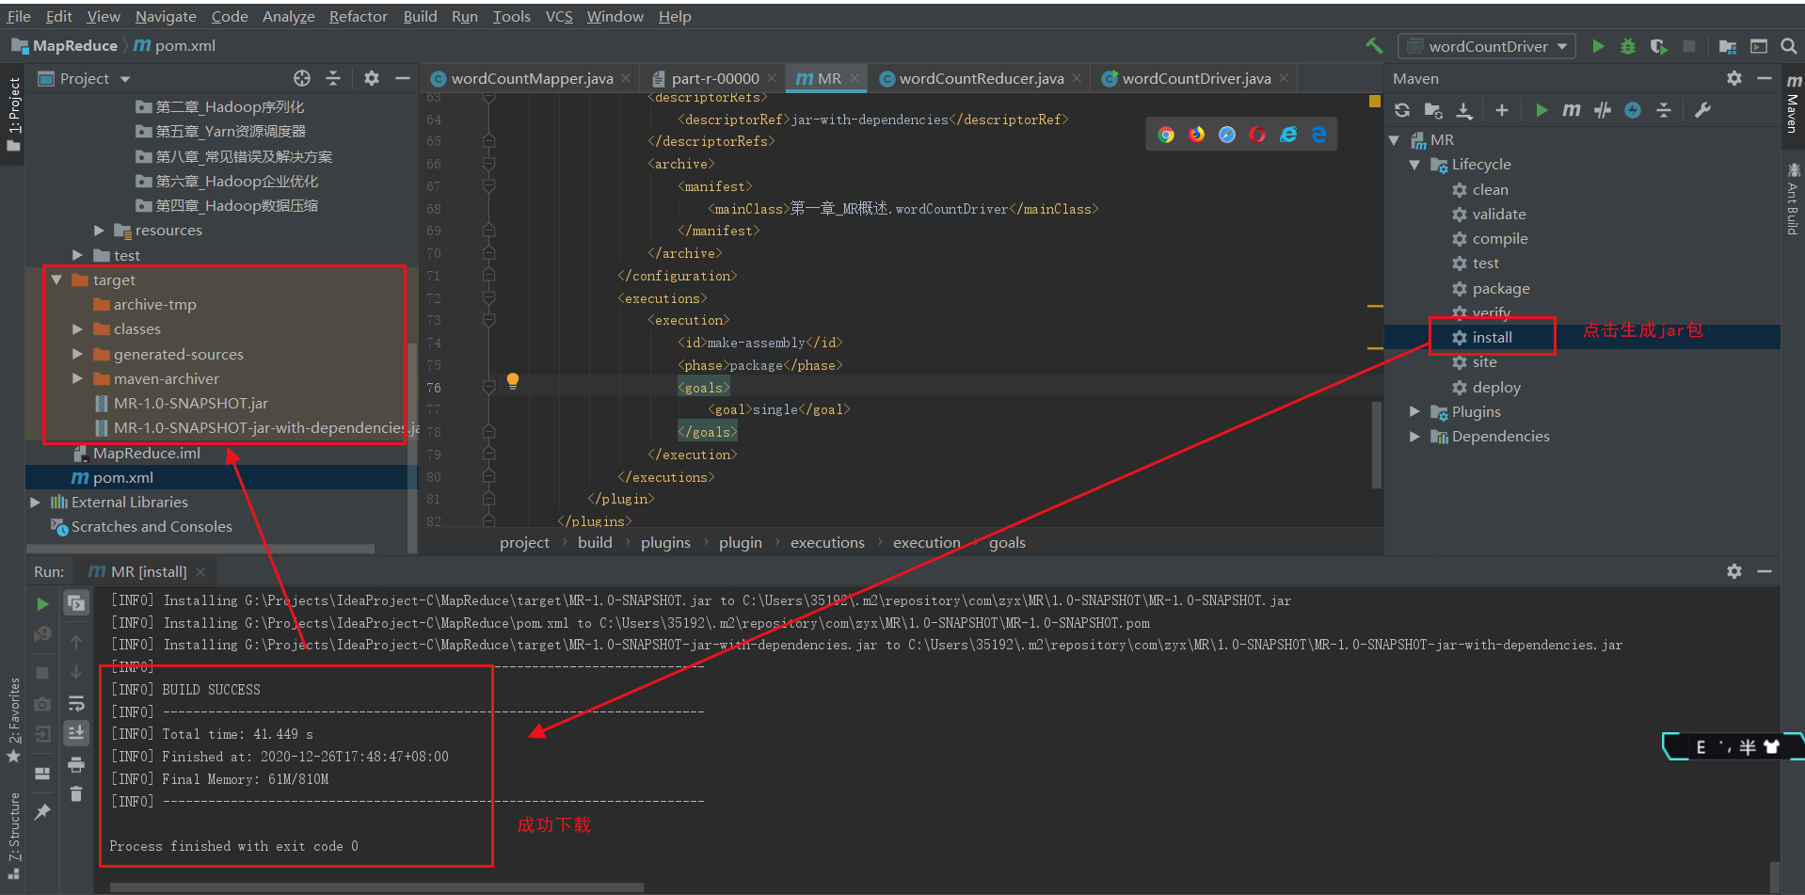Click 'build' breadcrumb in editor
Screen dimensions: 1805x895
click(x=595, y=542)
